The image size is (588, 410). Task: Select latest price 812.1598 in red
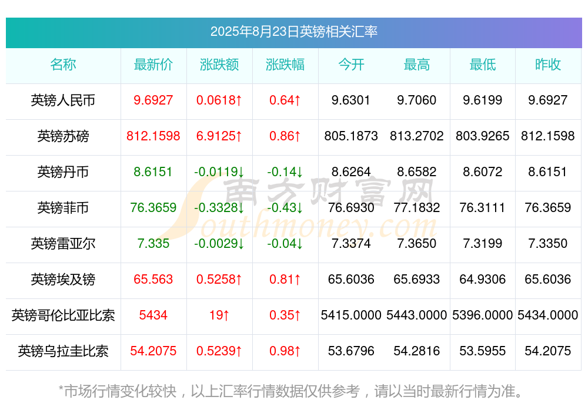point(153,136)
